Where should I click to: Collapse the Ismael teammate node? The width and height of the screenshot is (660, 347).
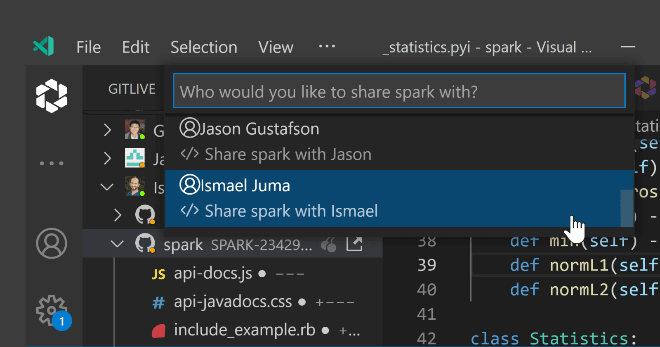[107, 187]
